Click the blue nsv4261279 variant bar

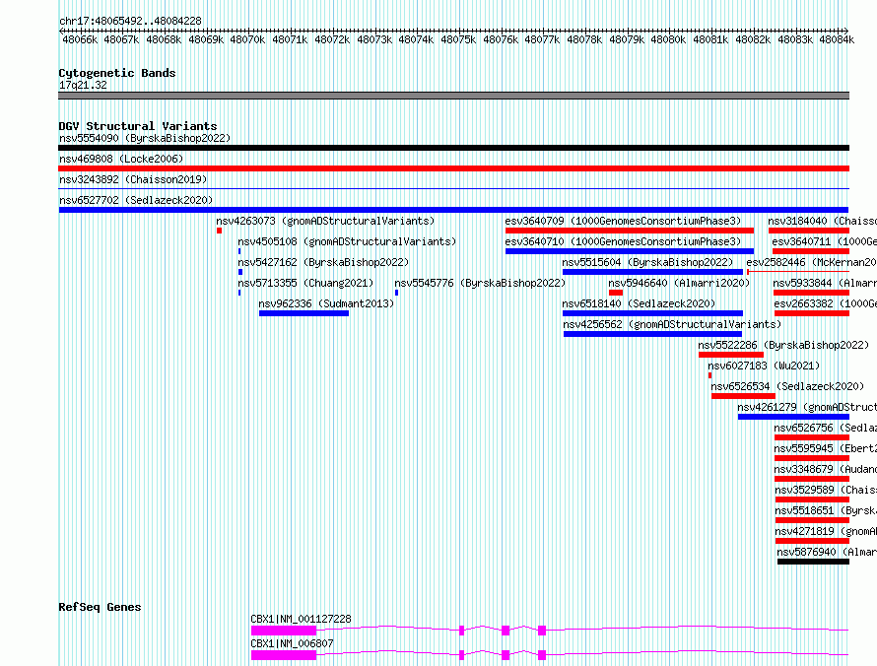pyautogui.click(x=793, y=417)
